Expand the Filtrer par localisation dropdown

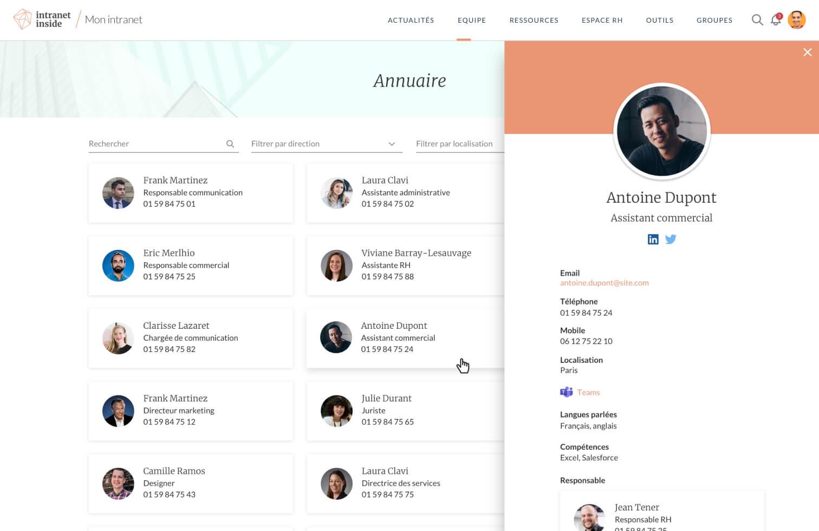pos(459,144)
